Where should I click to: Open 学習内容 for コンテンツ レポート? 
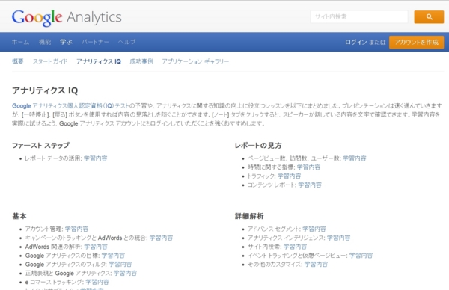coord(310,185)
